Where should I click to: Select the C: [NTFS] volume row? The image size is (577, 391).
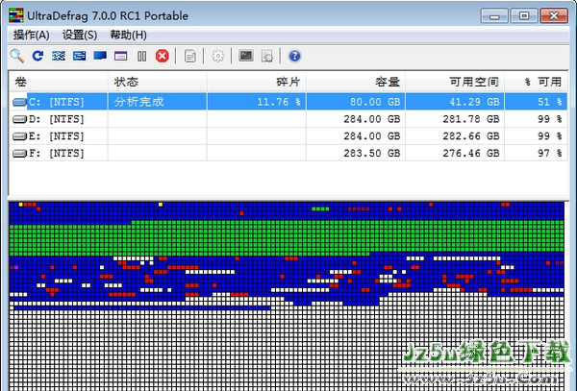[288, 102]
